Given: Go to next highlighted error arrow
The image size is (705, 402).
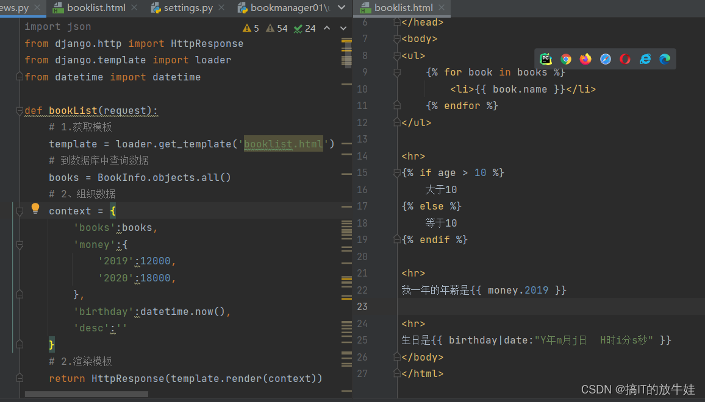Looking at the screenshot, I should tap(343, 28).
